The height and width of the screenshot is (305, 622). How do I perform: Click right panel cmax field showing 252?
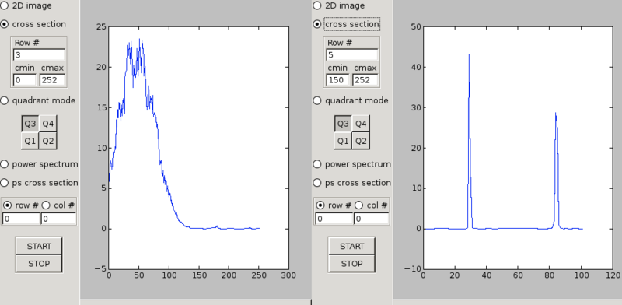365,80
